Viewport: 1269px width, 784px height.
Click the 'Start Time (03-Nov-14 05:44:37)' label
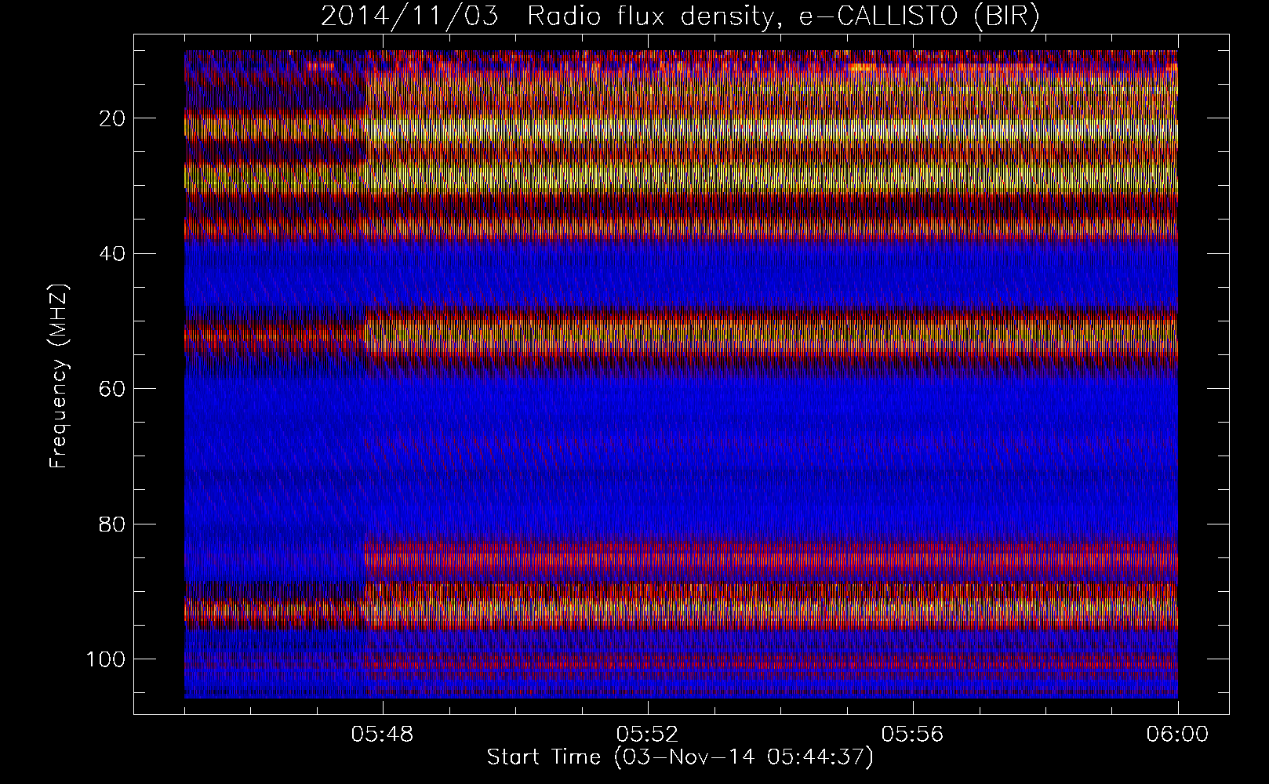(680, 757)
